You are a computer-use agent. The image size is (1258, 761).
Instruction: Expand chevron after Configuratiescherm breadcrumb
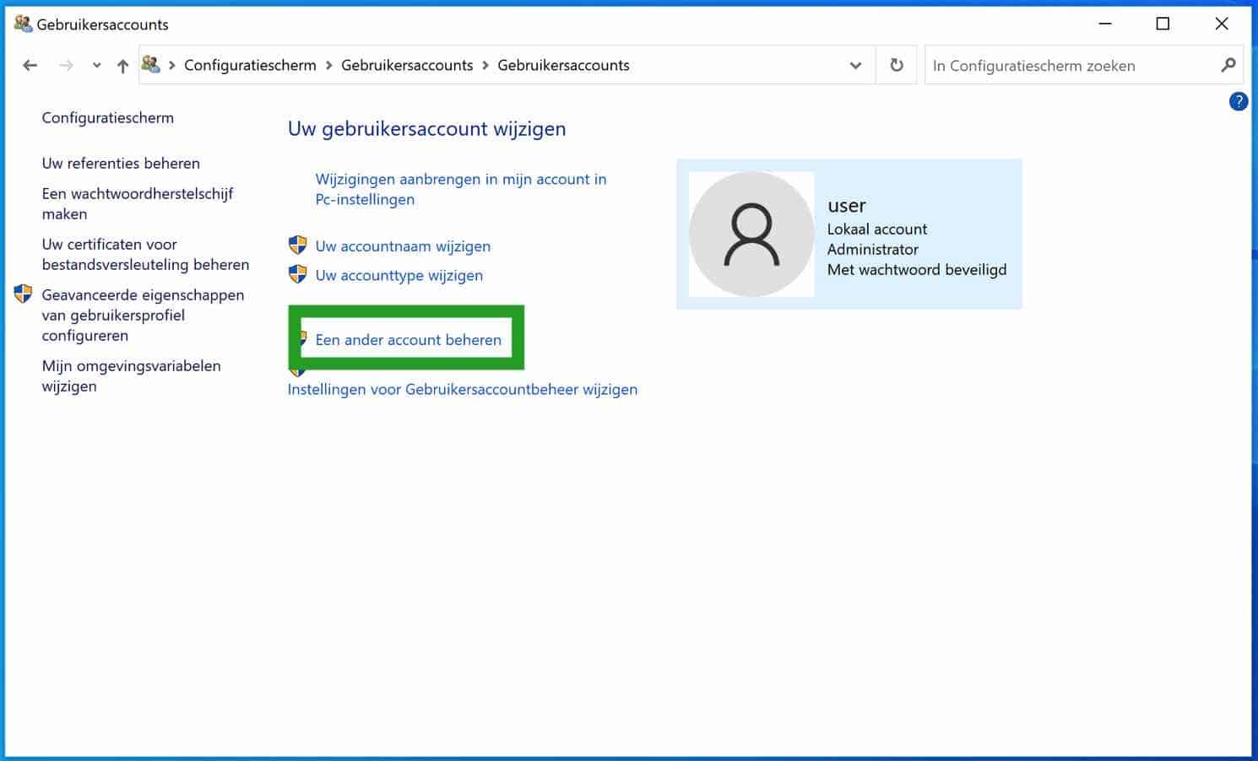(329, 66)
